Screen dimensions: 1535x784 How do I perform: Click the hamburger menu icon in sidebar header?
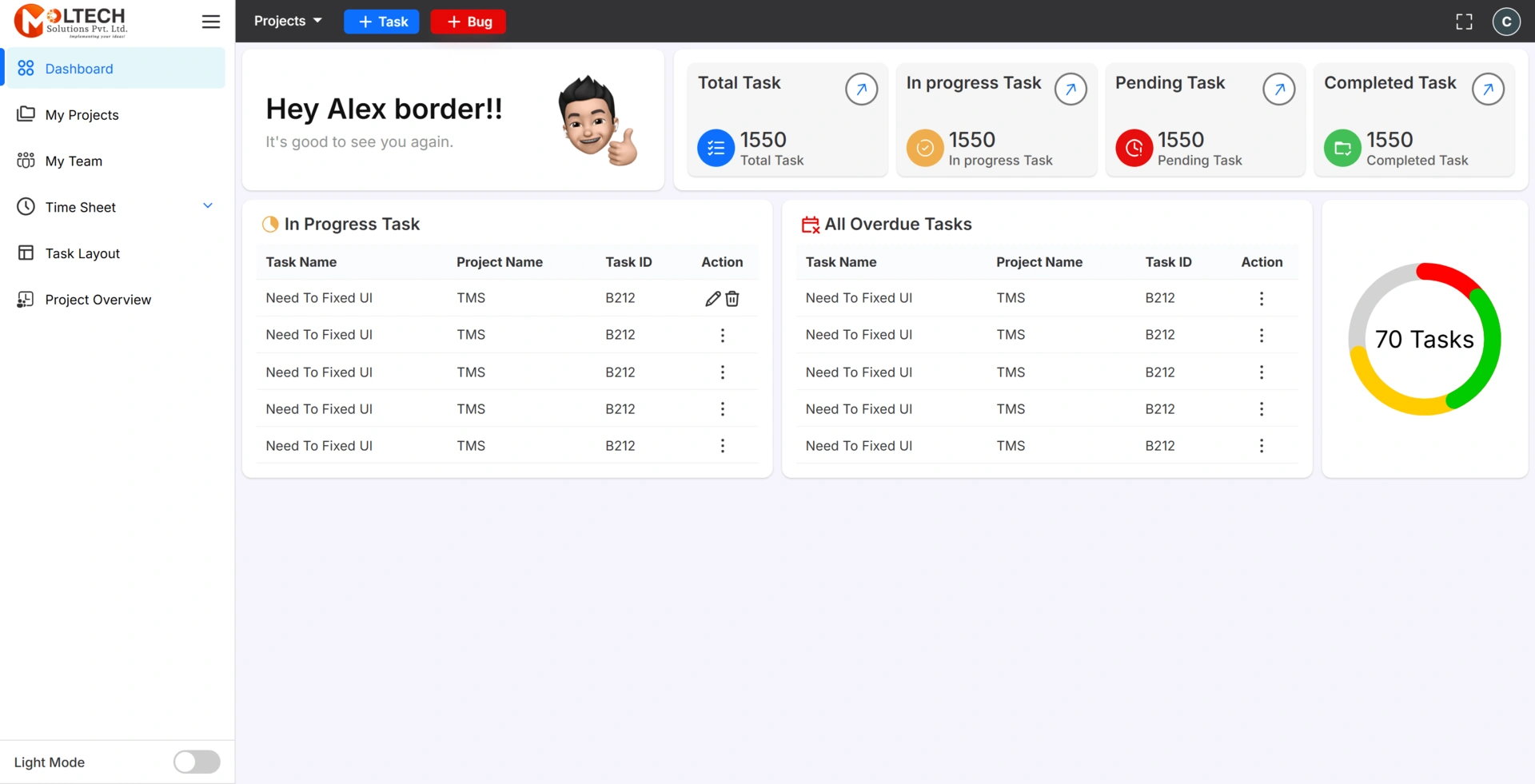(210, 22)
